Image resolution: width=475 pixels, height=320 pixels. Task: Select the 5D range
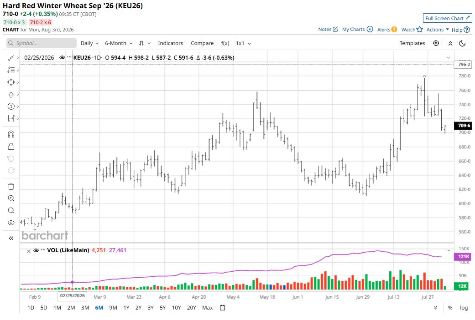pos(44,308)
